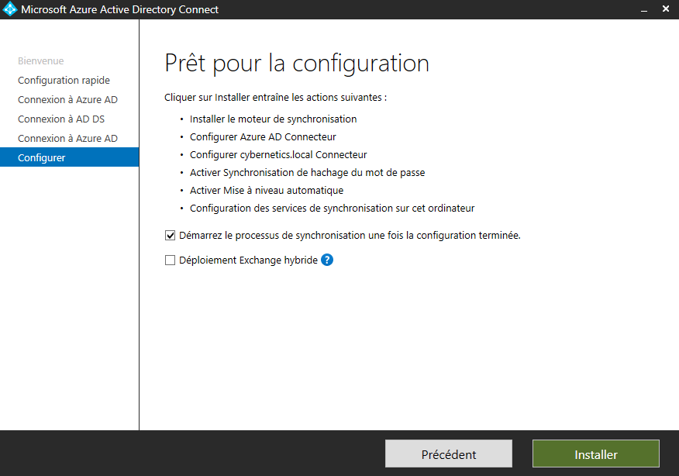Image resolution: width=679 pixels, height=476 pixels.
Task: Click 'Installer le moteur de synchronisation' item
Action: (274, 119)
